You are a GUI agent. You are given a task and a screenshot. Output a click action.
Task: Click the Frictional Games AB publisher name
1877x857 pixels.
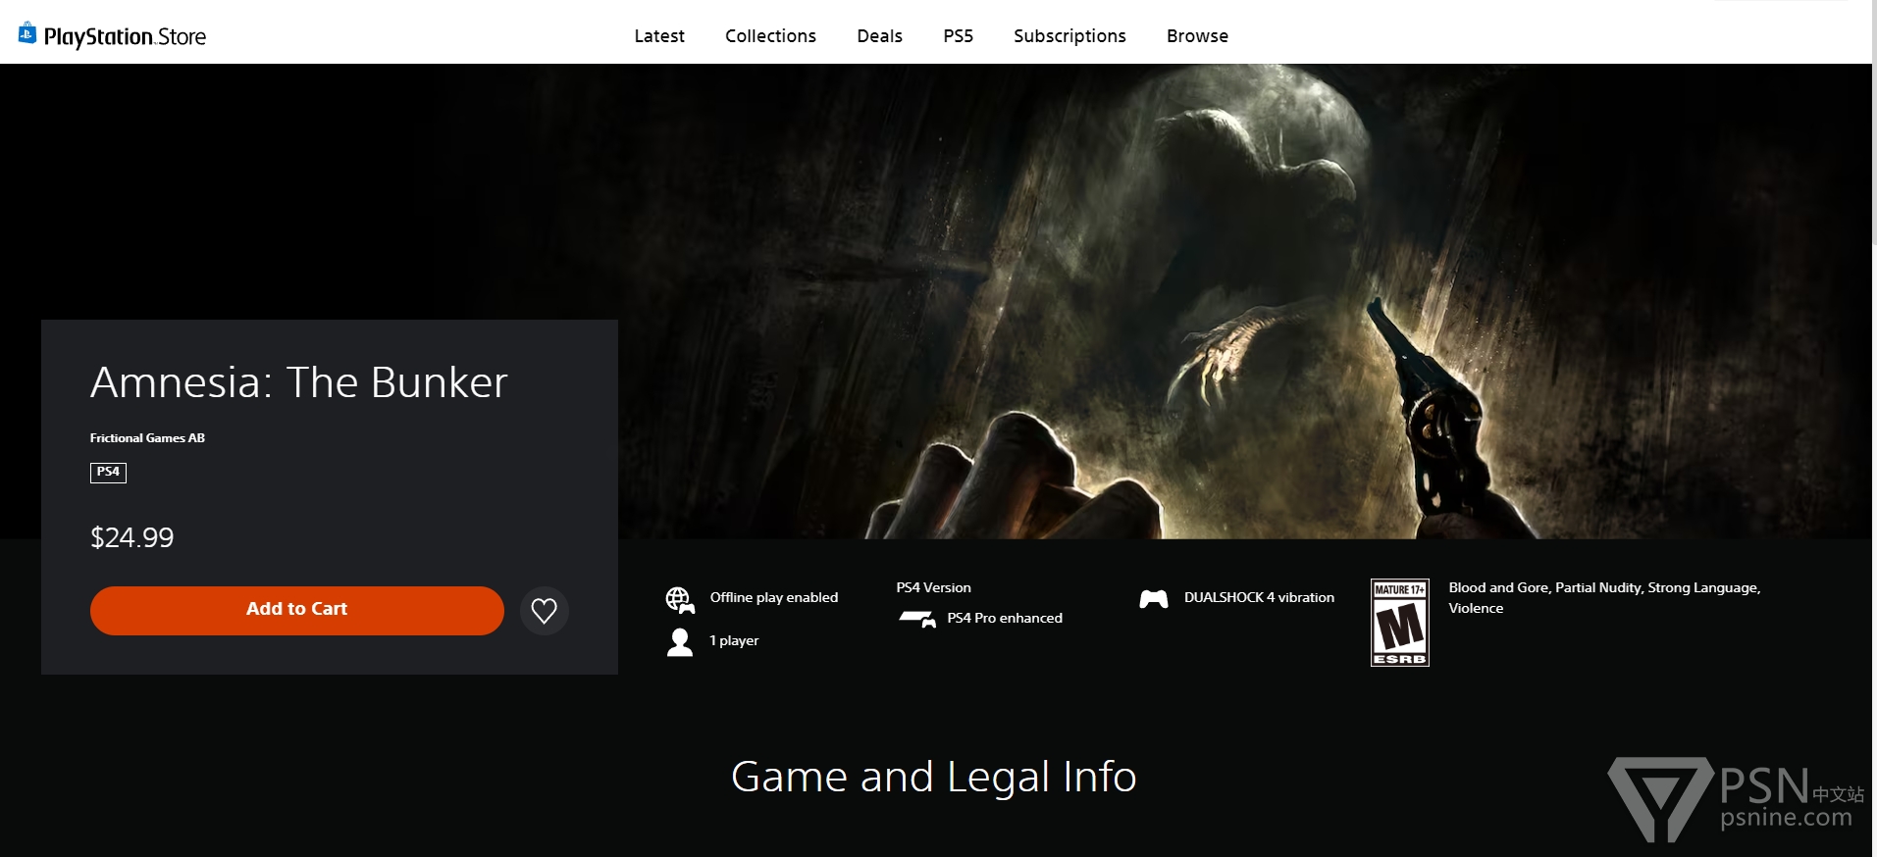pyautogui.click(x=147, y=438)
